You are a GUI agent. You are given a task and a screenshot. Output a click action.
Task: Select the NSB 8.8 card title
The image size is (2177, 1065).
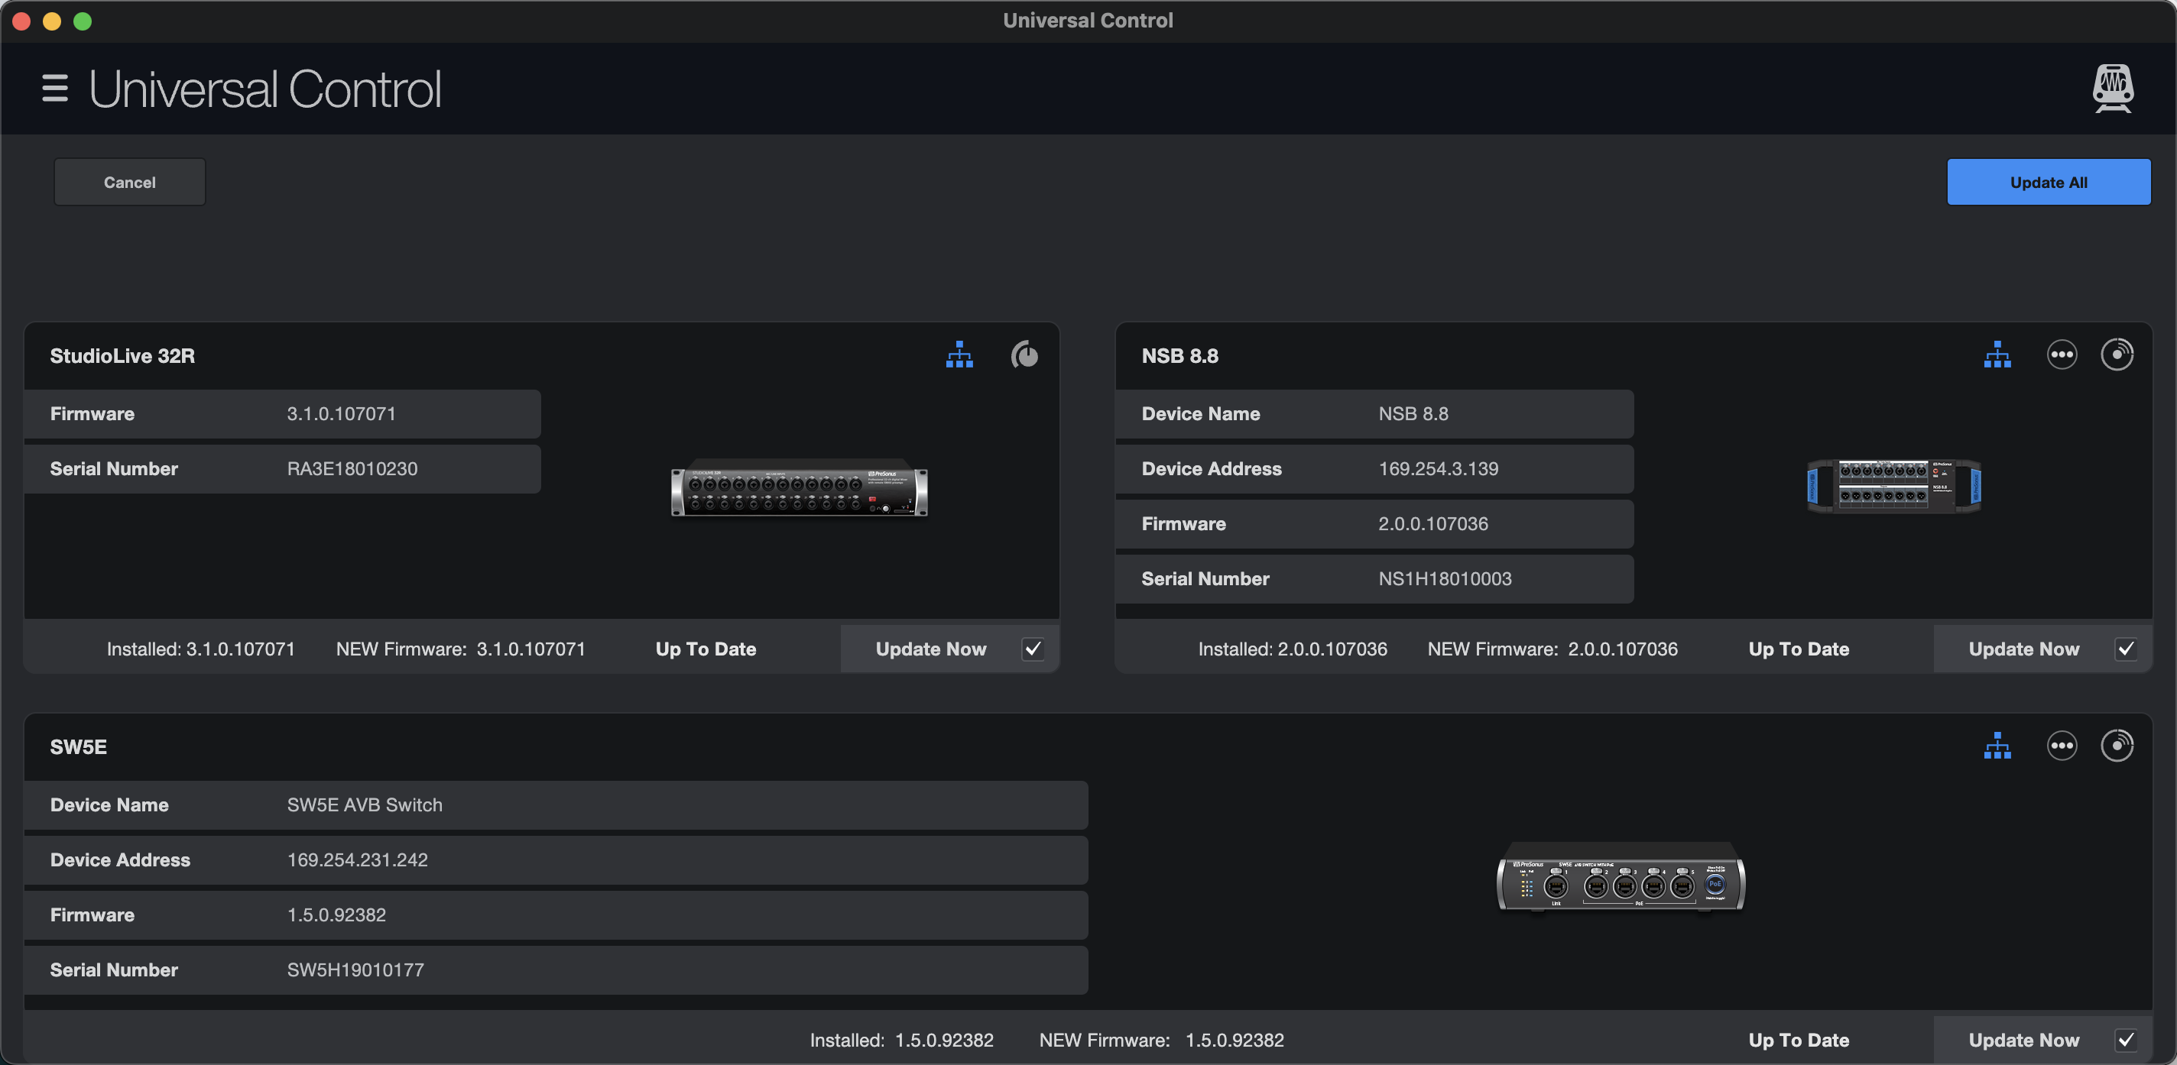(1179, 355)
